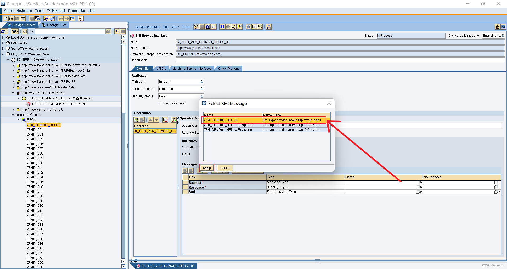Collapse the Imported Objects node

point(13,115)
